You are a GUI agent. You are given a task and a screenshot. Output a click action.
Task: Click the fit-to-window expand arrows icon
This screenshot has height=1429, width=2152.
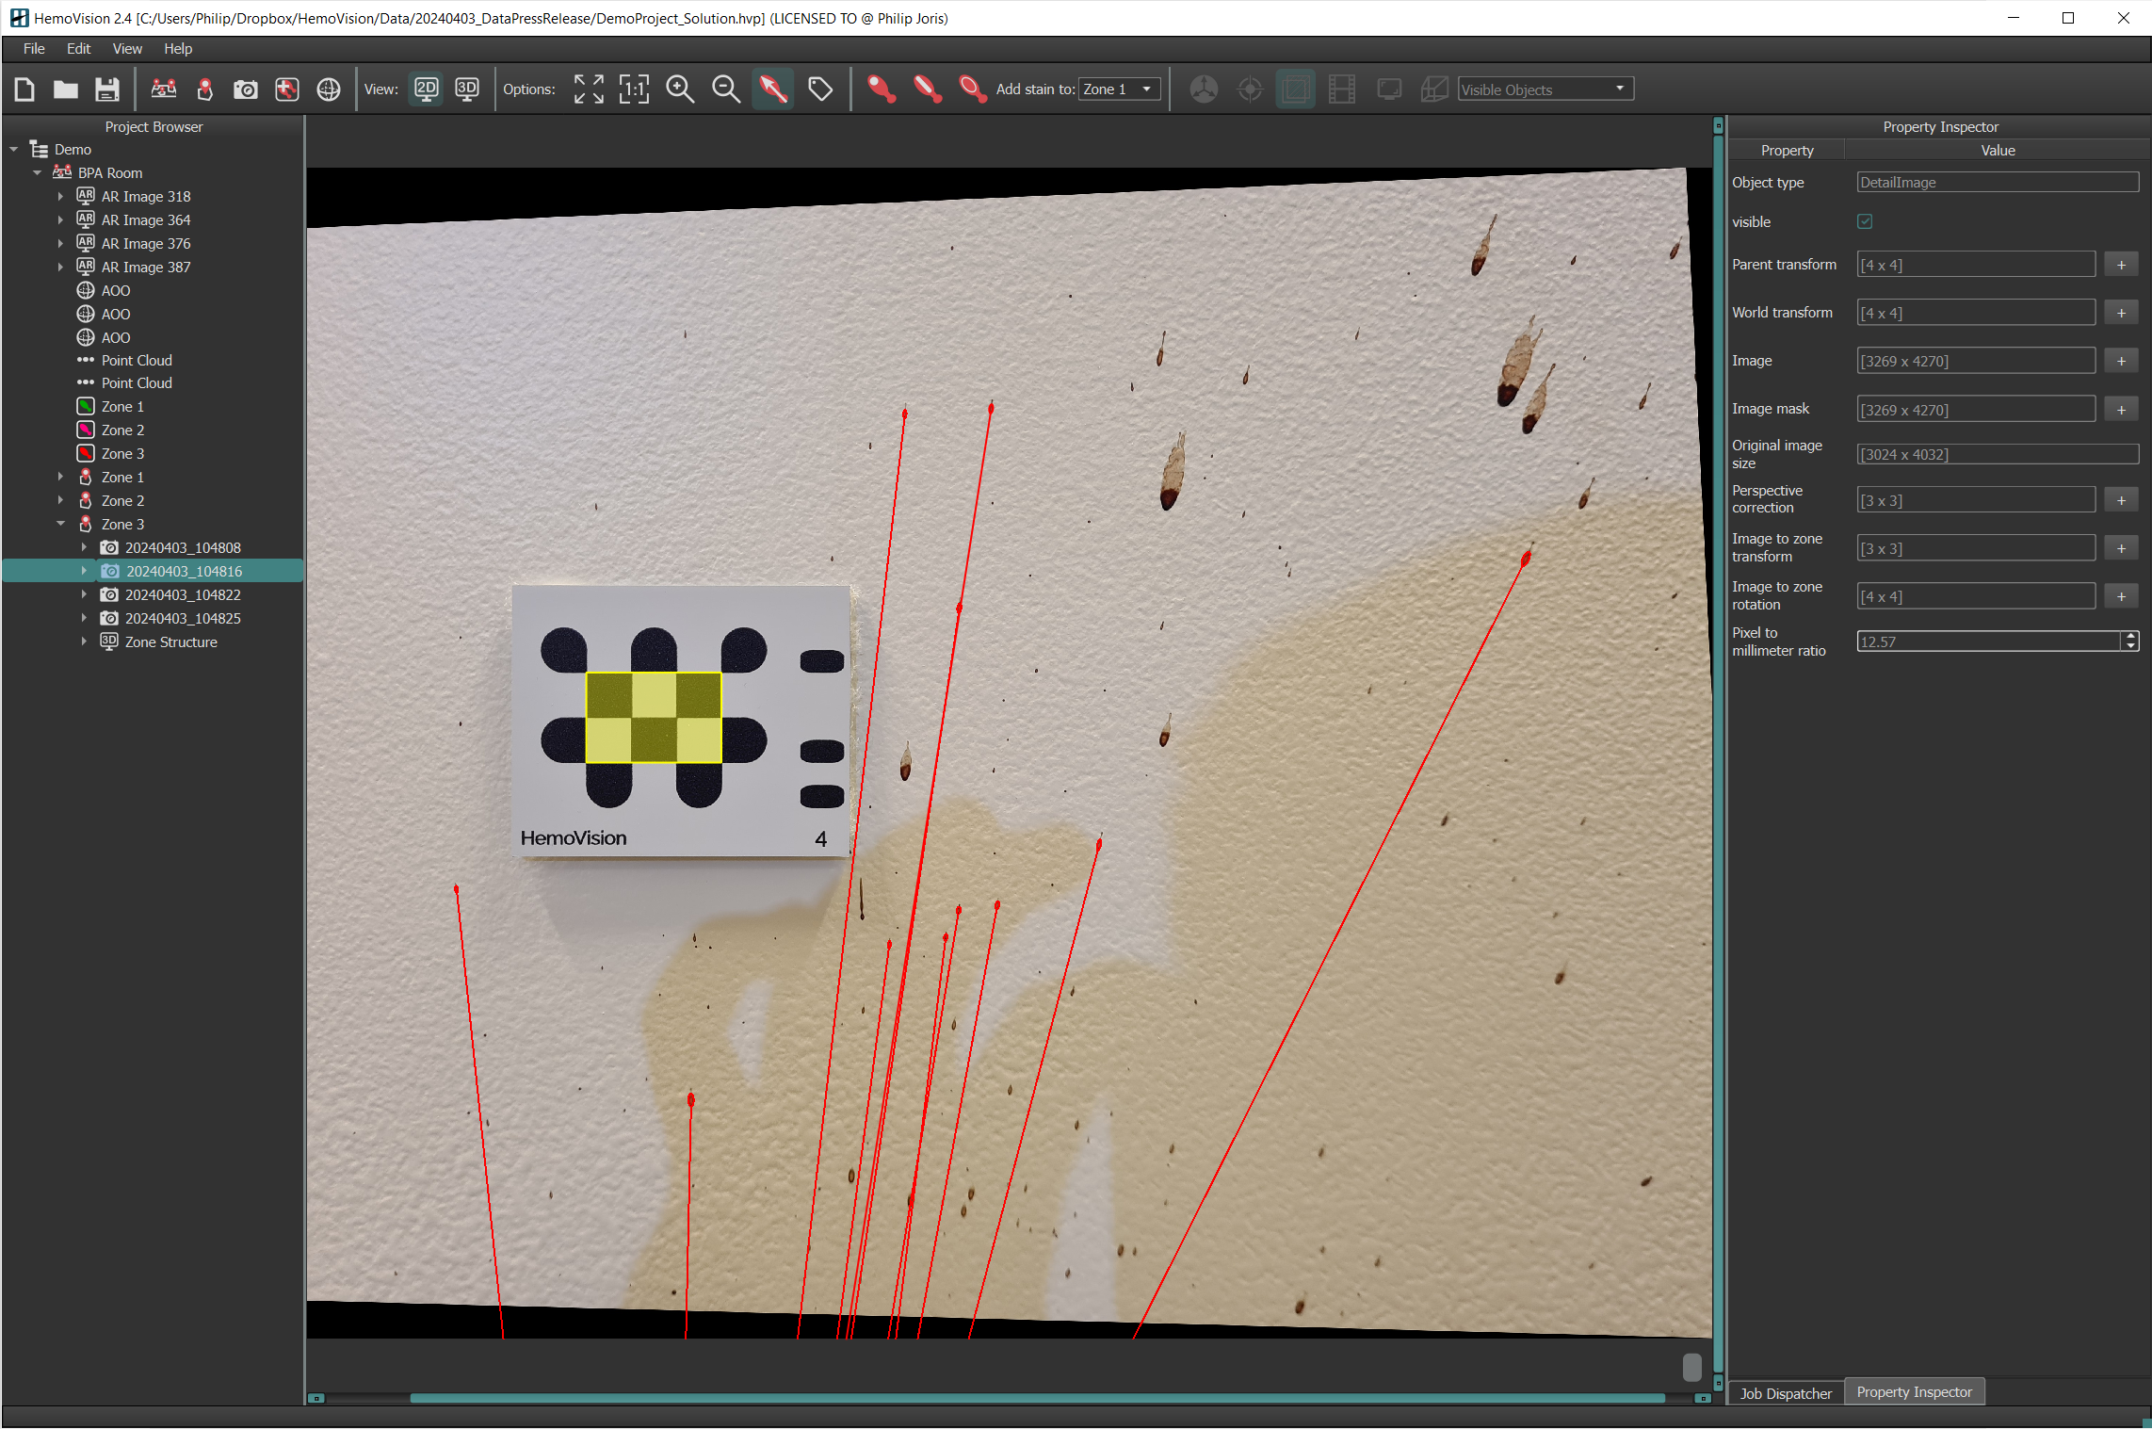click(x=589, y=89)
